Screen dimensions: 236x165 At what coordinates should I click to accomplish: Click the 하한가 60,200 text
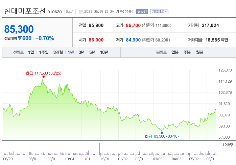(156, 40)
